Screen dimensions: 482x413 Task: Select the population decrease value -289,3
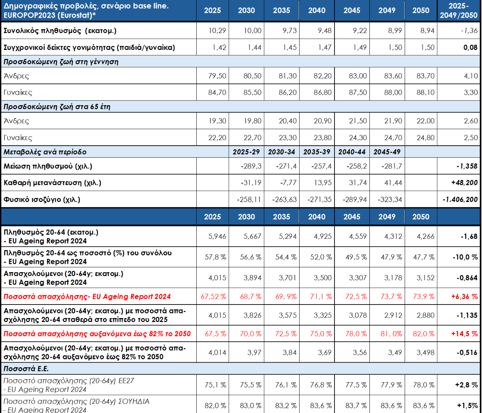coord(251,166)
